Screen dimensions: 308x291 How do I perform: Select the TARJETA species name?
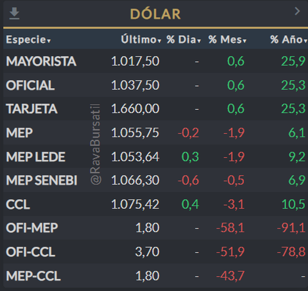[x=32, y=109]
